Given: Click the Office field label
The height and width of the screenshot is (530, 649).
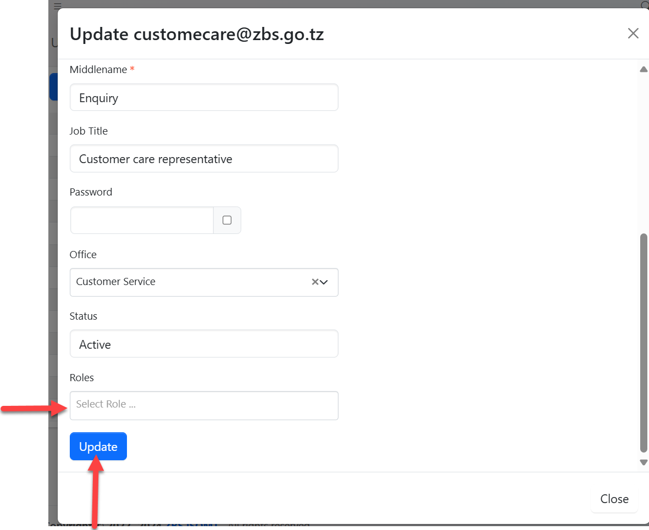Looking at the screenshot, I should [83, 255].
